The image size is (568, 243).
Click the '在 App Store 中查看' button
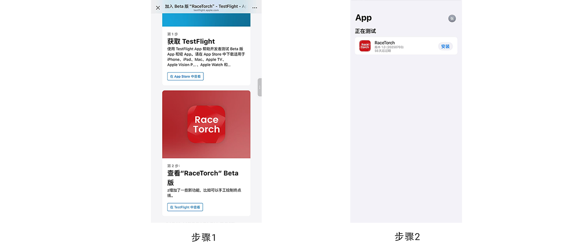tap(185, 76)
